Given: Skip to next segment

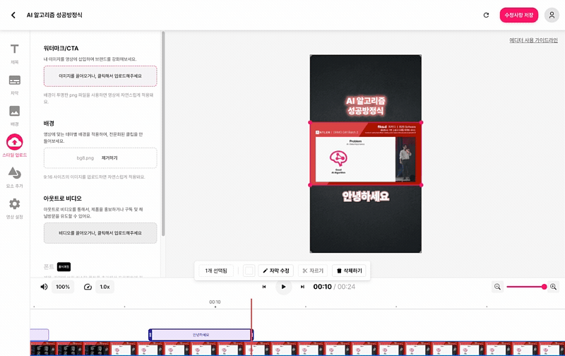Looking at the screenshot, I should [302, 287].
